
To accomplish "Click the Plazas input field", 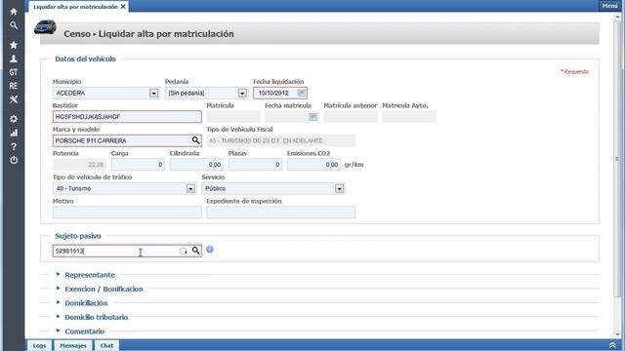I will (255, 165).
